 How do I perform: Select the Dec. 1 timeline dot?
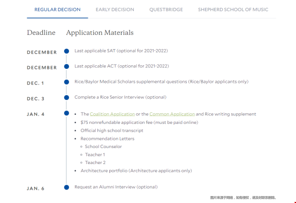click(x=66, y=82)
